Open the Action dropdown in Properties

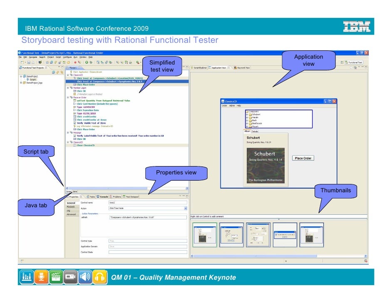pos(186,208)
